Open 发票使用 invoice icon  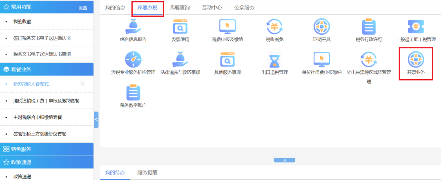(x=180, y=27)
